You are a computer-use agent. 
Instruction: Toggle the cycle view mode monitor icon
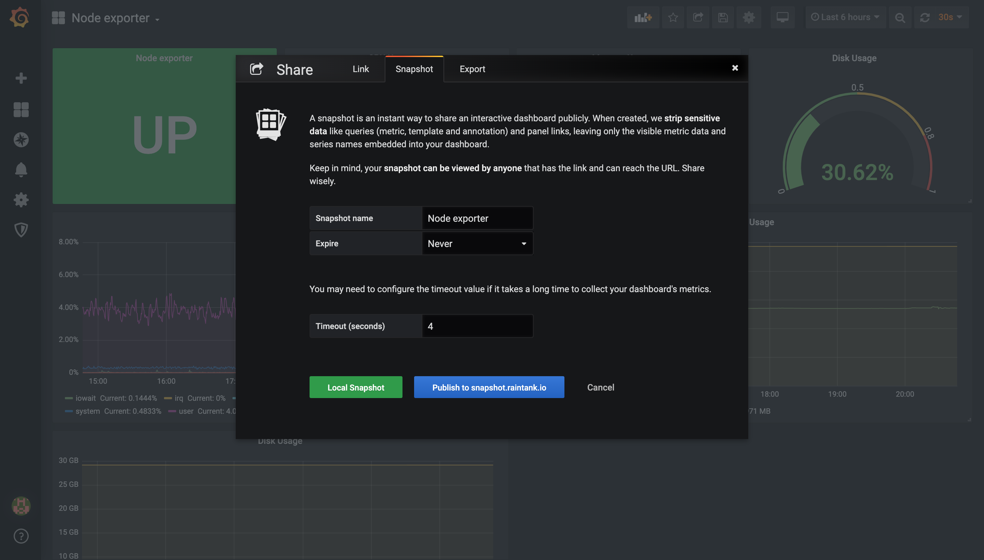point(782,17)
